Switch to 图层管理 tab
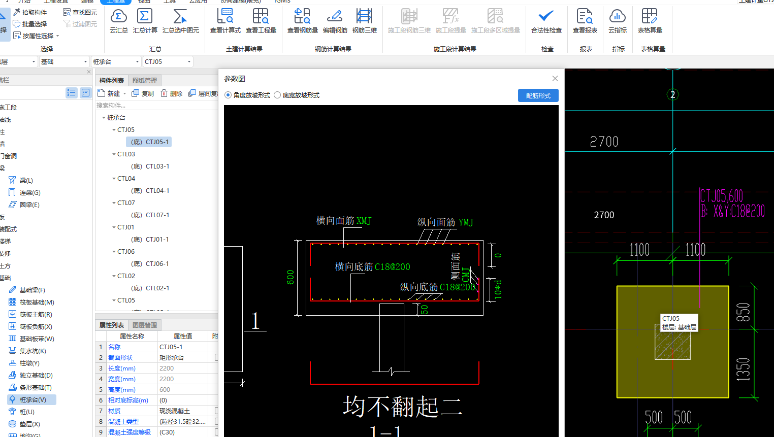Image resolution: width=774 pixels, height=437 pixels. click(x=145, y=325)
